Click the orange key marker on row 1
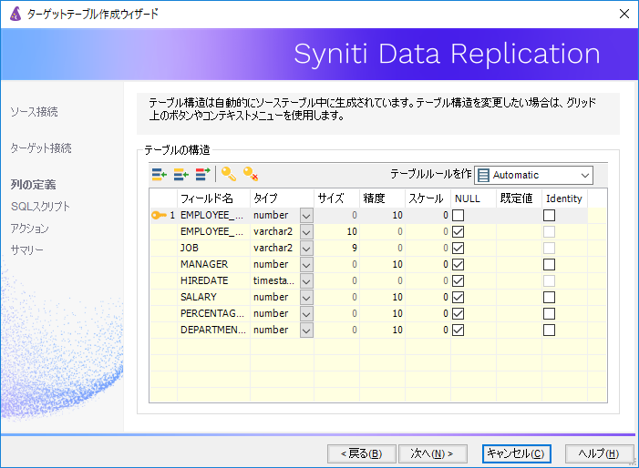This screenshot has width=639, height=468. [x=159, y=215]
